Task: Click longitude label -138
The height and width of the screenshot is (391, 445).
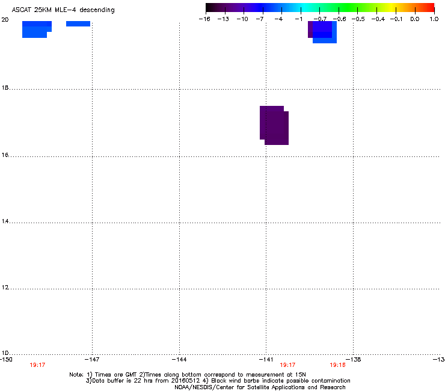Action: (x=354, y=360)
